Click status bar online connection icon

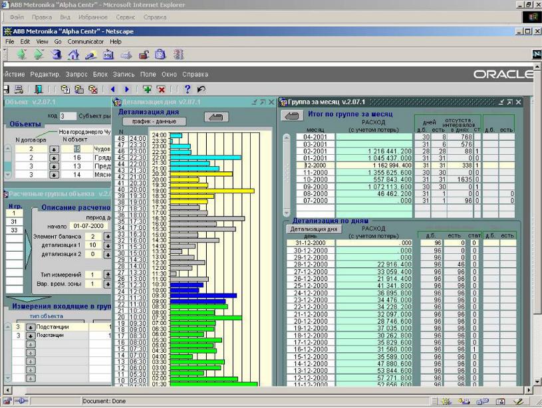pyautogui.click(x=21, y=401)
